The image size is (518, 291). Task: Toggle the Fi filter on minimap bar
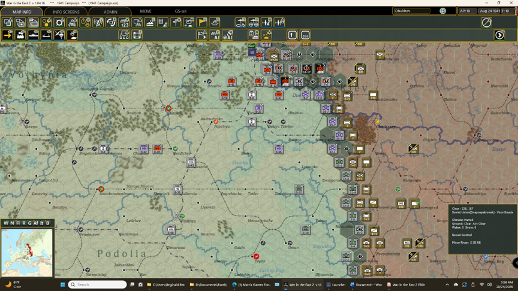click(18, 223)
